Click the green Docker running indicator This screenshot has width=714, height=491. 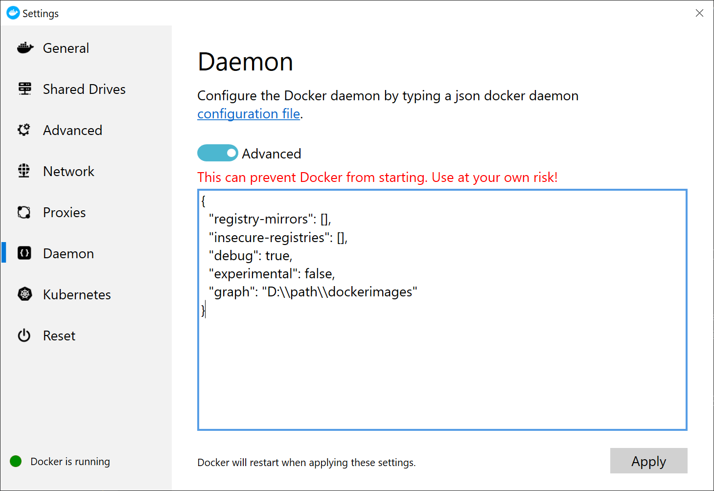click(x=16, y=461)
